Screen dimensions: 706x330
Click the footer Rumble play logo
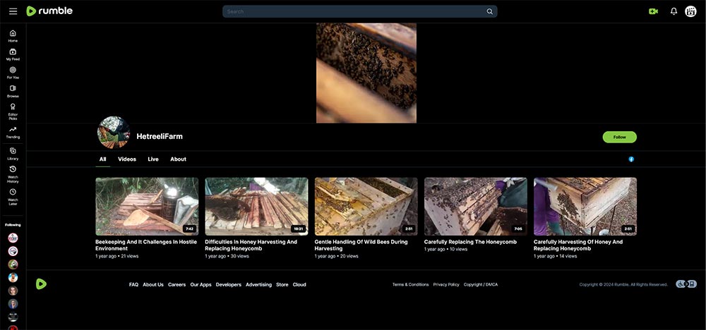tap(41, 283)
